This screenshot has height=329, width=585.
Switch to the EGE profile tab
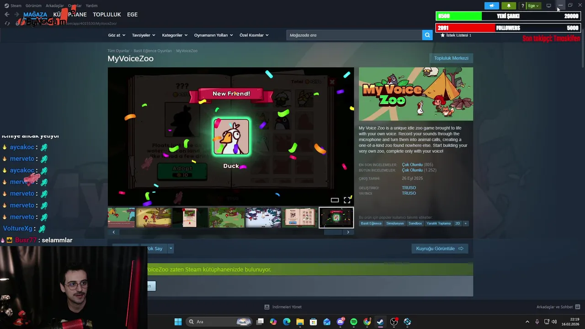pyautogui.click(x=132, y=15)
